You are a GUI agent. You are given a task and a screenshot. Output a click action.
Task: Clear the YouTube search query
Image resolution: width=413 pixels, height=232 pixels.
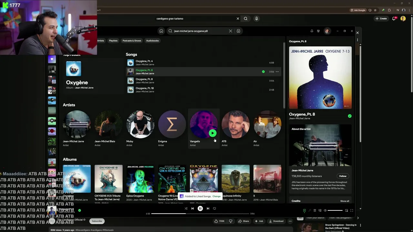[x=238, y=19]
